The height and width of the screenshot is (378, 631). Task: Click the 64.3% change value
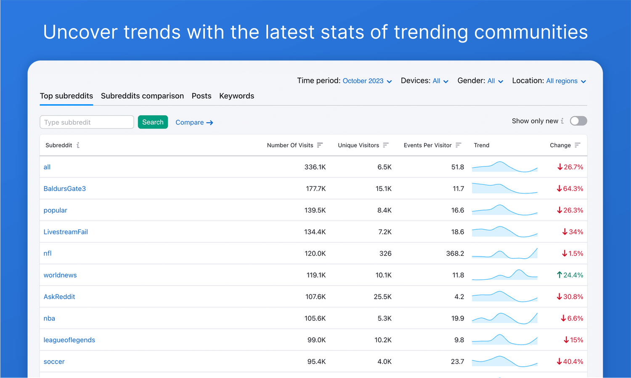coord(570,189)
